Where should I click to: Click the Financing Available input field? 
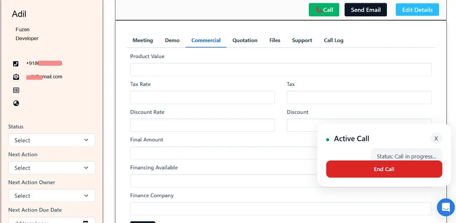click(223, 181)
